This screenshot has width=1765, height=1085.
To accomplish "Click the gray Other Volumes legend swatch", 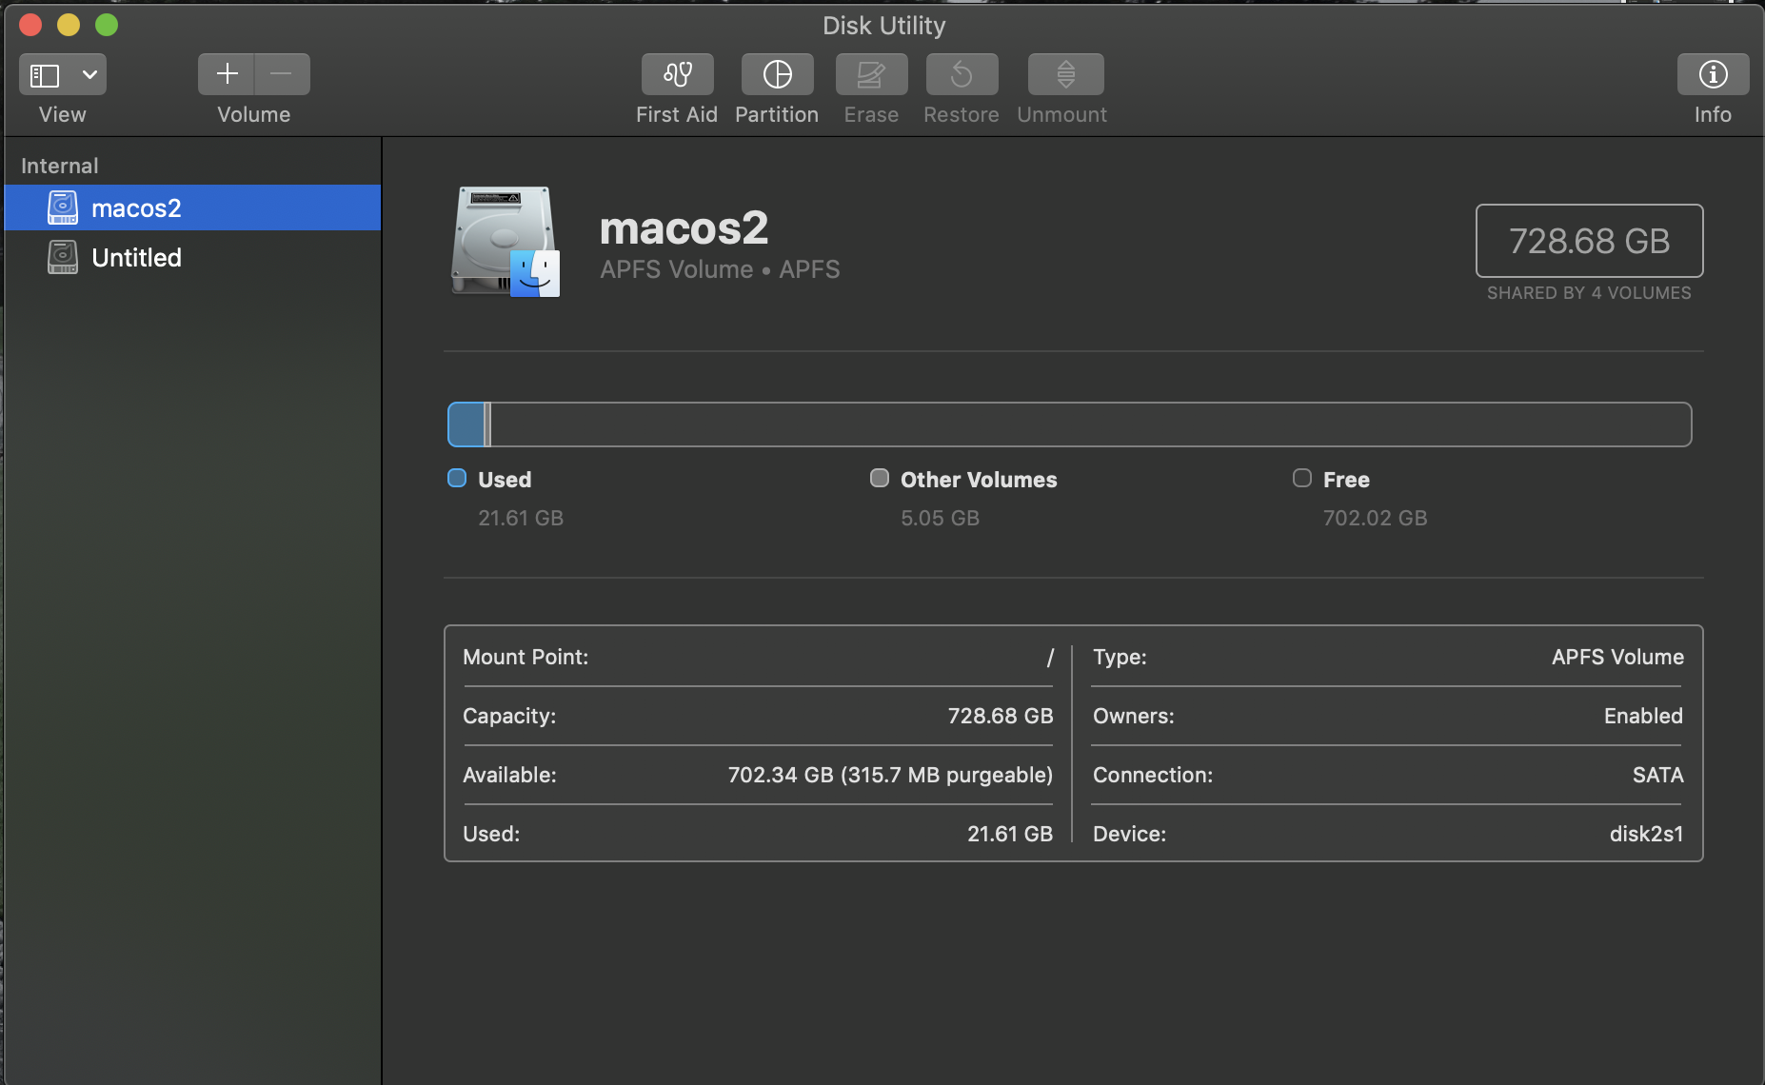I will tap(880, 478).
